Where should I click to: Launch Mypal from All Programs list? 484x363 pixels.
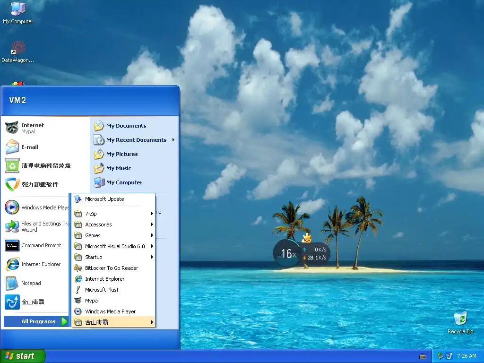(113, 300)
